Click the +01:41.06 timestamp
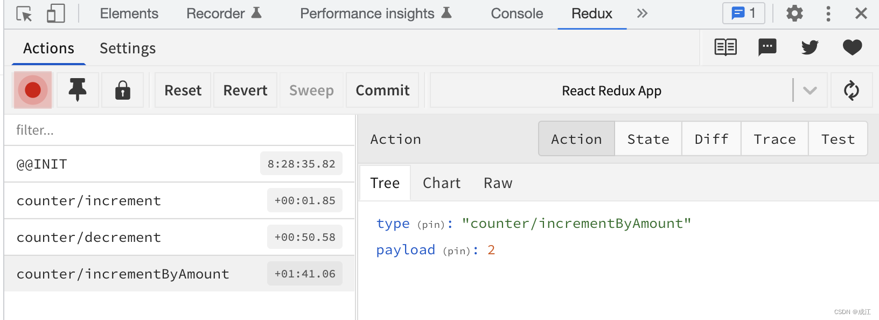Image resolution: width=879 pixels, height=320 pixels. (x=305, y=274)
